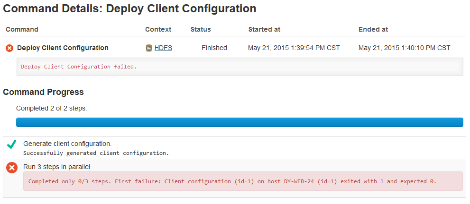Click the red failure icon beside Deploy Client Configuration
The image size is (470, 204).
tap(9, 48)
